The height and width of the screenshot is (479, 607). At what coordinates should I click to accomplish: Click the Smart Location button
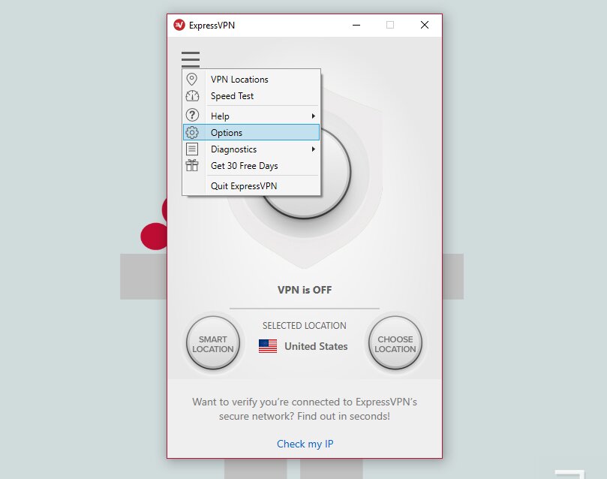tap(213, 343)
